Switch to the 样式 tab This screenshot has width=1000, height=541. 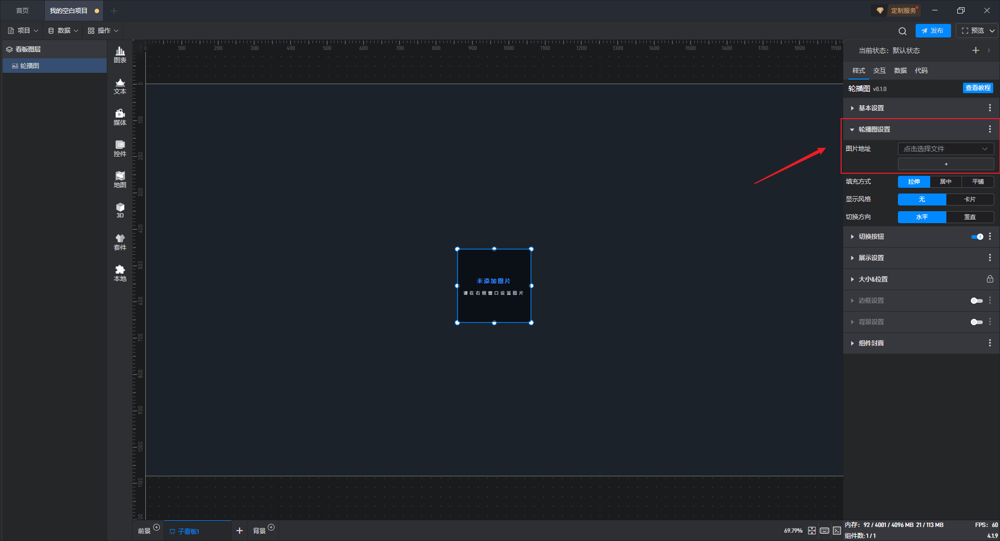click(858, 71)
